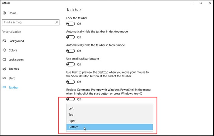Click the Home gear icon
214x136 pixels.
point(4,13)
